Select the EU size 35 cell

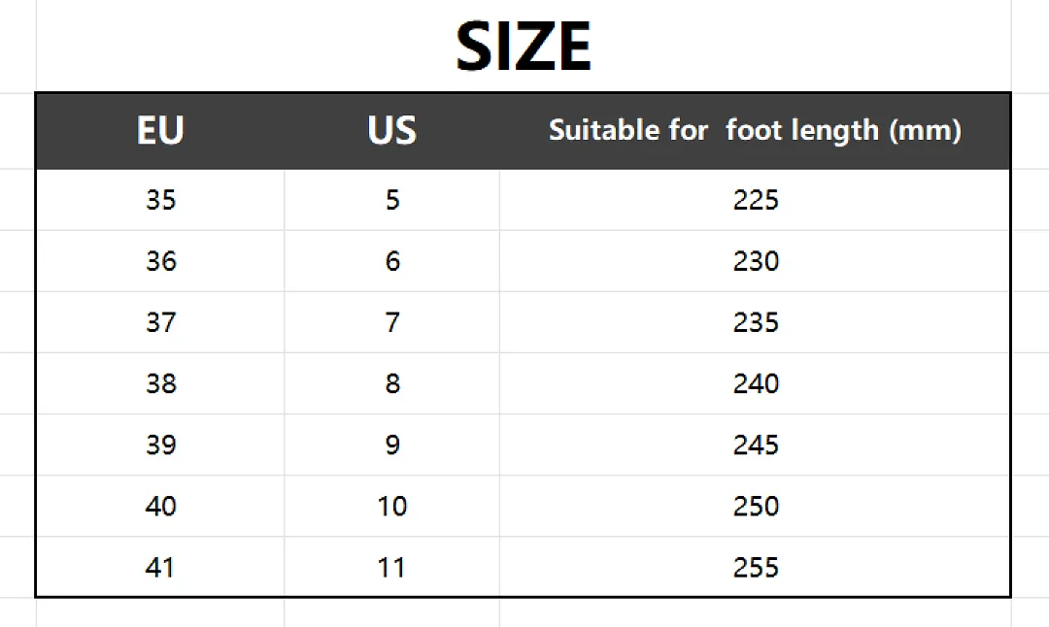tap(160, 200)
